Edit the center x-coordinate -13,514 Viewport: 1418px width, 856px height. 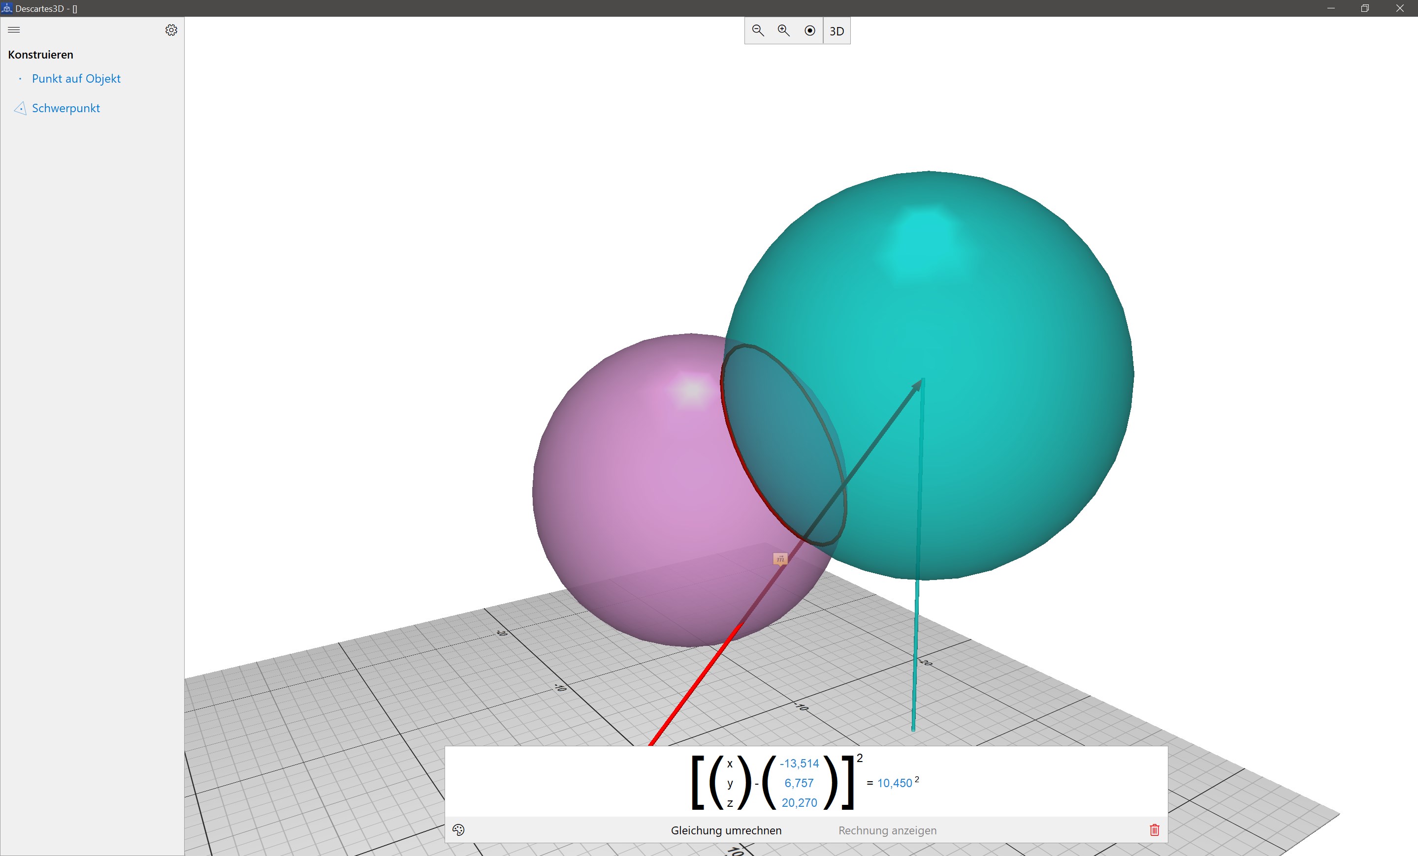point(799,764)
